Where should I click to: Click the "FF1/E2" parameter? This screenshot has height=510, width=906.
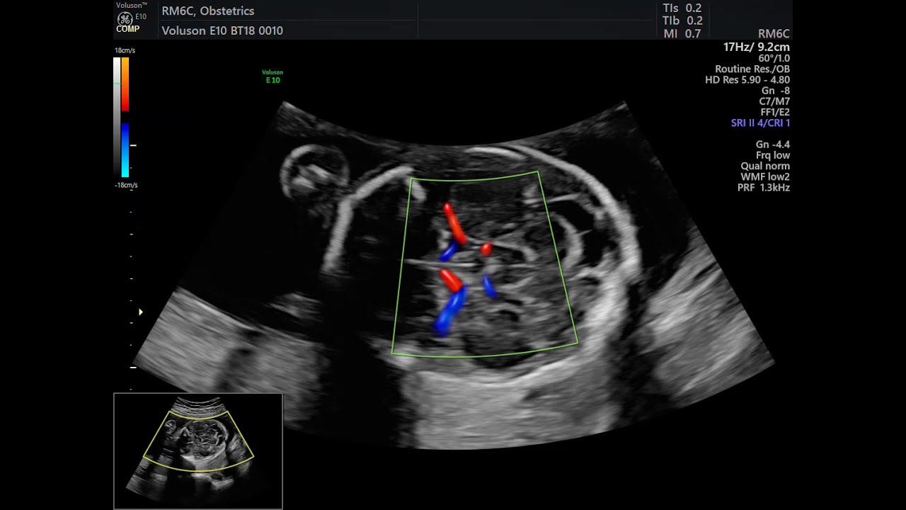pos(775,112)
